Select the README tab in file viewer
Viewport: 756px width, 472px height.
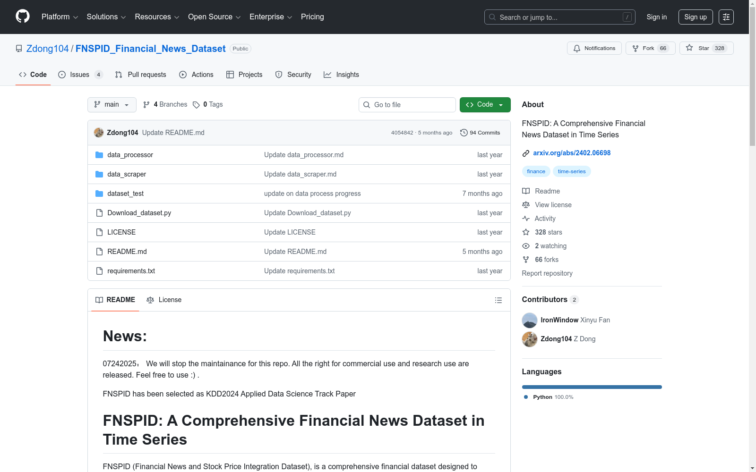click(115, 300)
